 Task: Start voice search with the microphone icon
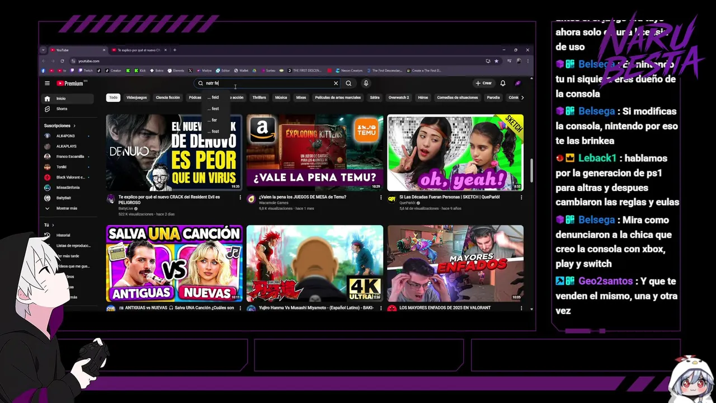coord(366,83)
